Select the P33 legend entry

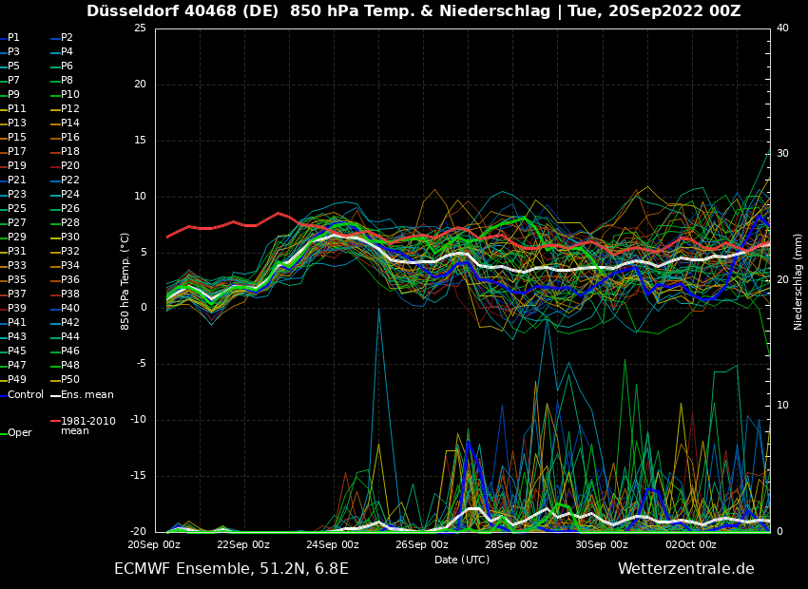click(x=17, y=266)
